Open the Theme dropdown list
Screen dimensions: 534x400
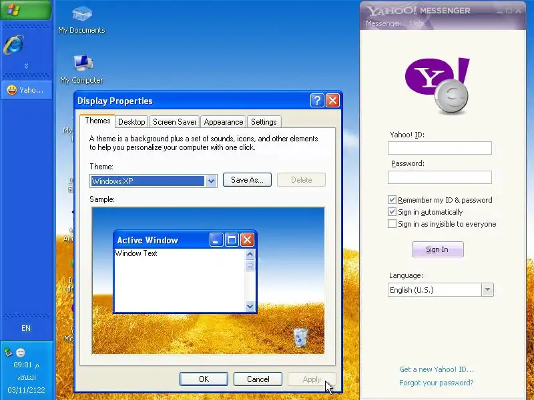click(x=211, y=181)
